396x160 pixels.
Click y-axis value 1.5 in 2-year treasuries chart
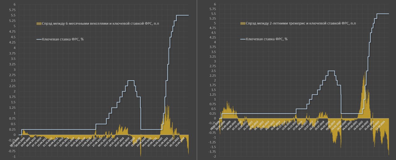(214, 90)
